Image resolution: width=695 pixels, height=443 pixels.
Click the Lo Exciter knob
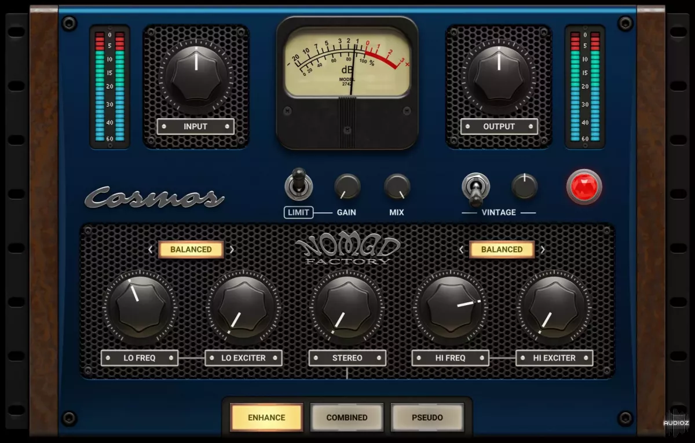pyautogui.click(x=243, y=306)
